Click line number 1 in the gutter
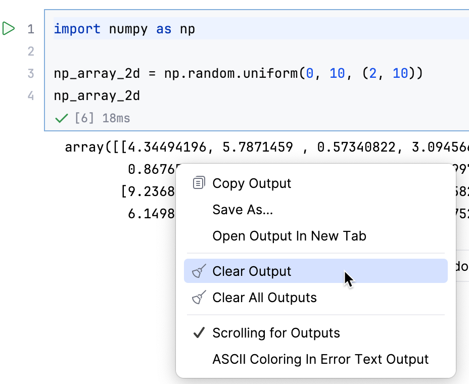 (x=30, y=29)
